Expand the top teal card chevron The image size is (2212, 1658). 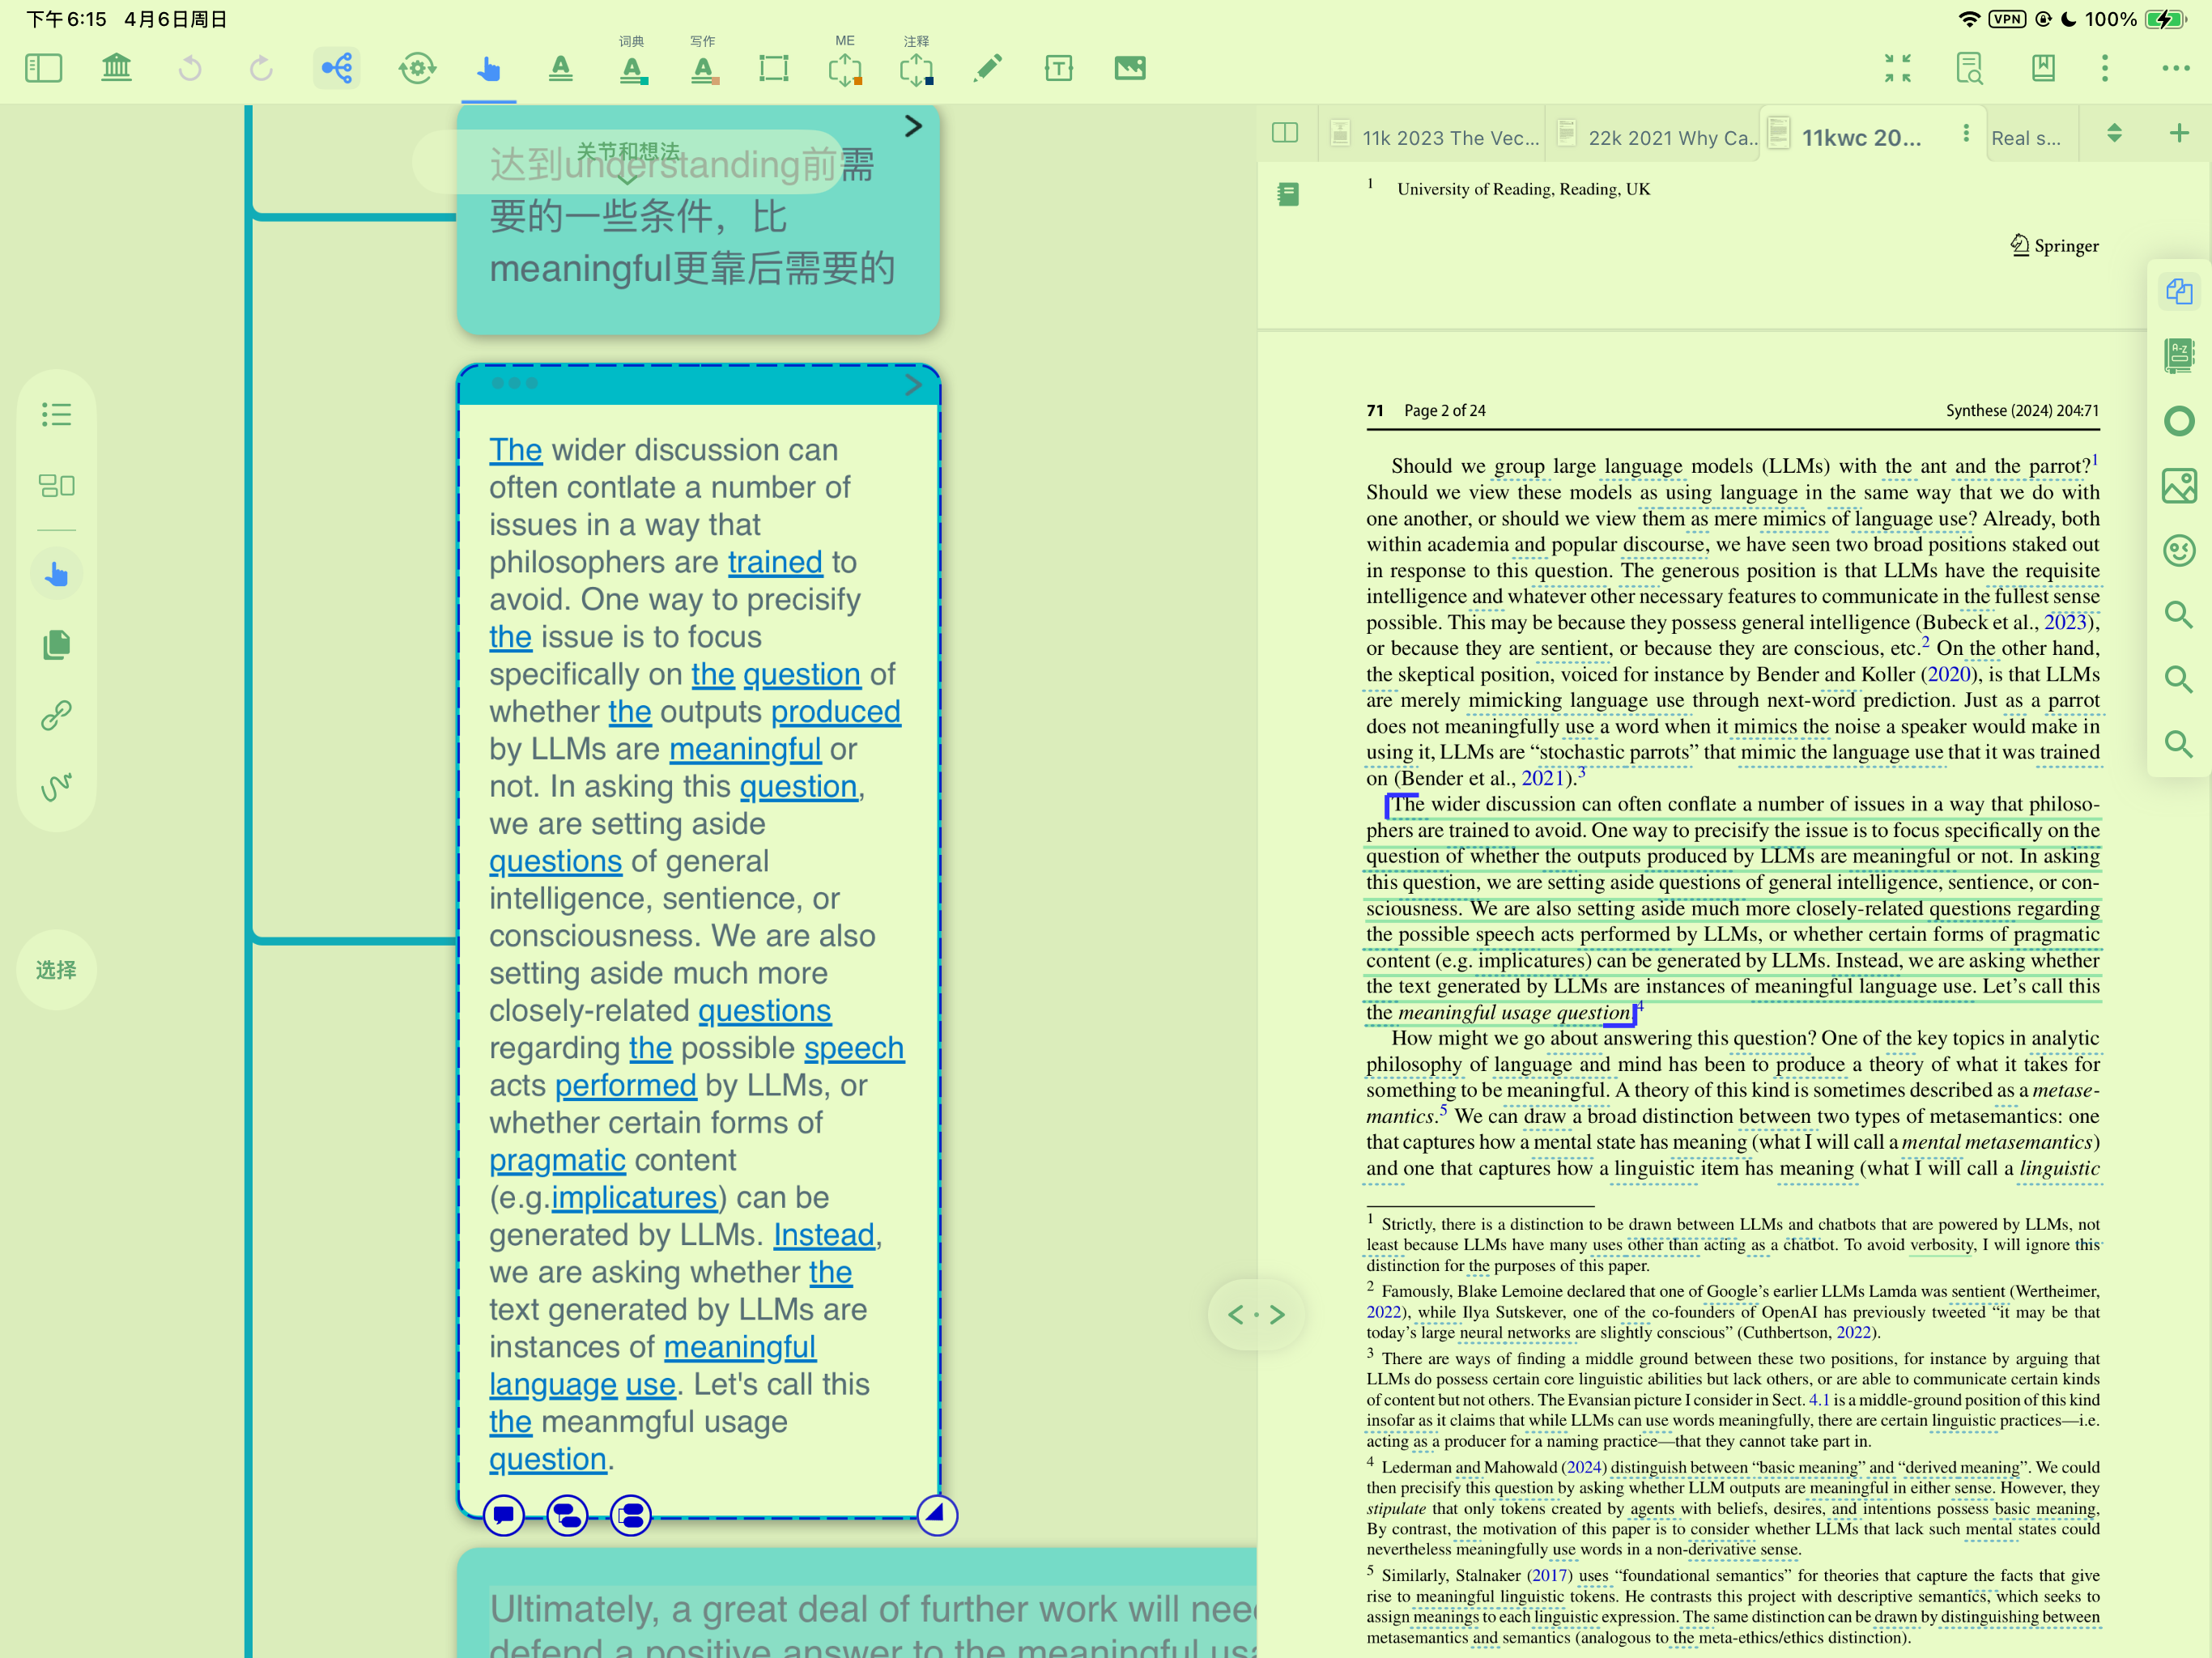[913, 126]
